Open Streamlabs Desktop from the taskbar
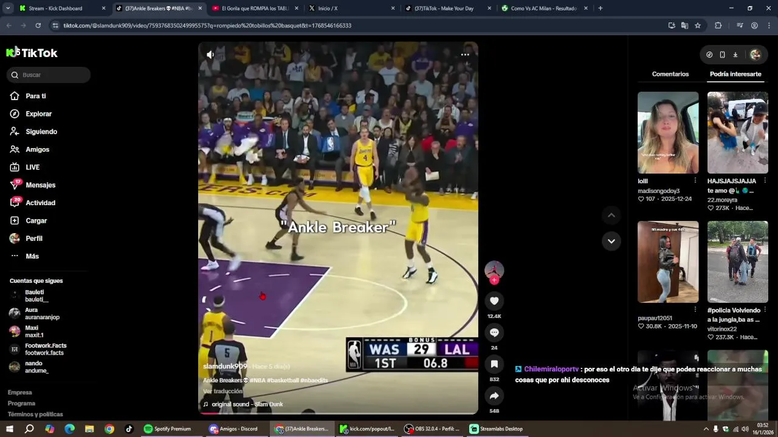 [497, 429]
